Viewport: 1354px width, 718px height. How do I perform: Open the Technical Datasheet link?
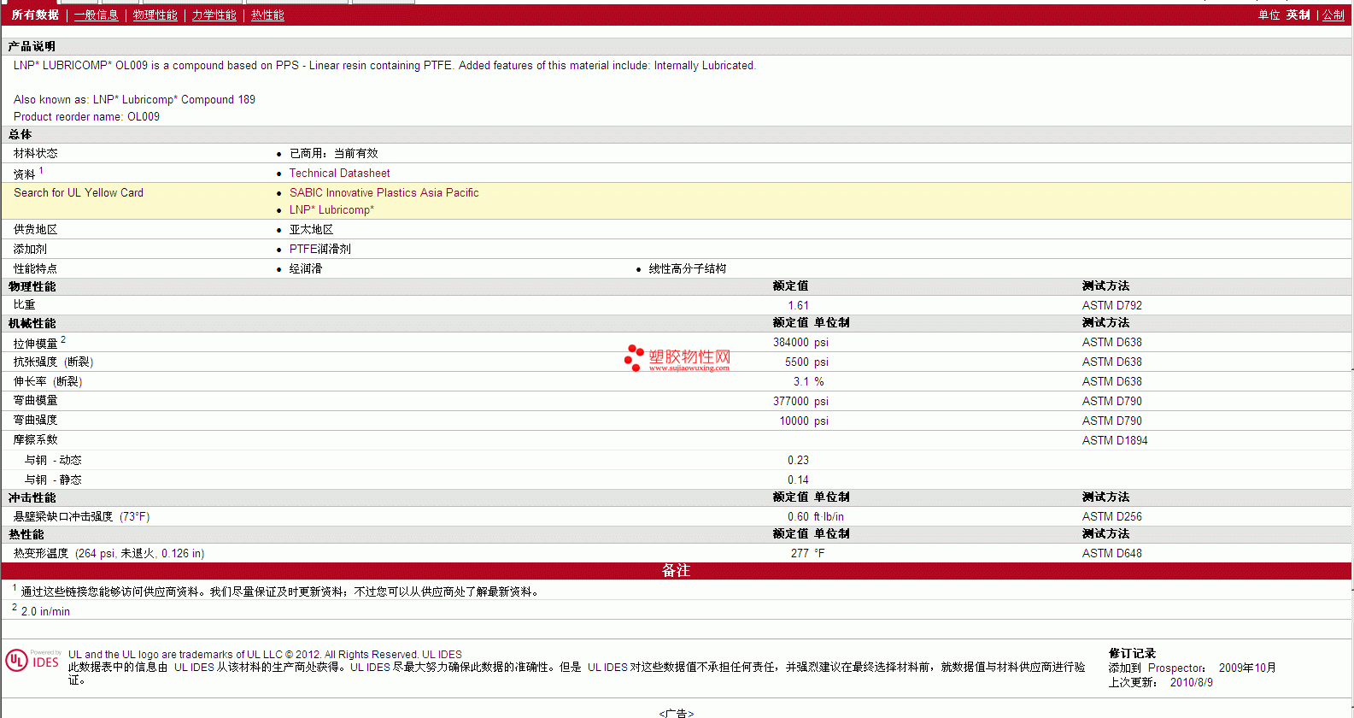click(x=340, y=174)
